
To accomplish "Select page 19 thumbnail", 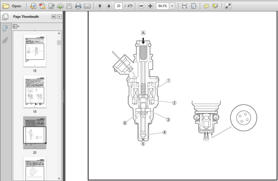I will [x=35, y=92].
